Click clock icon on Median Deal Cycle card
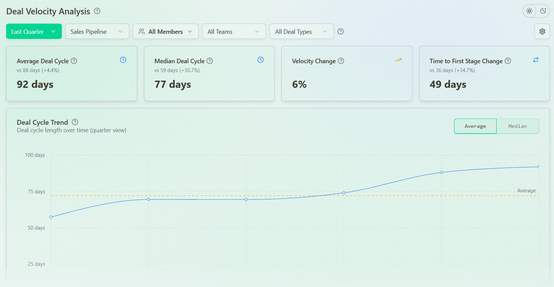Viewport: 554px width, 287px height. [261, 60]
